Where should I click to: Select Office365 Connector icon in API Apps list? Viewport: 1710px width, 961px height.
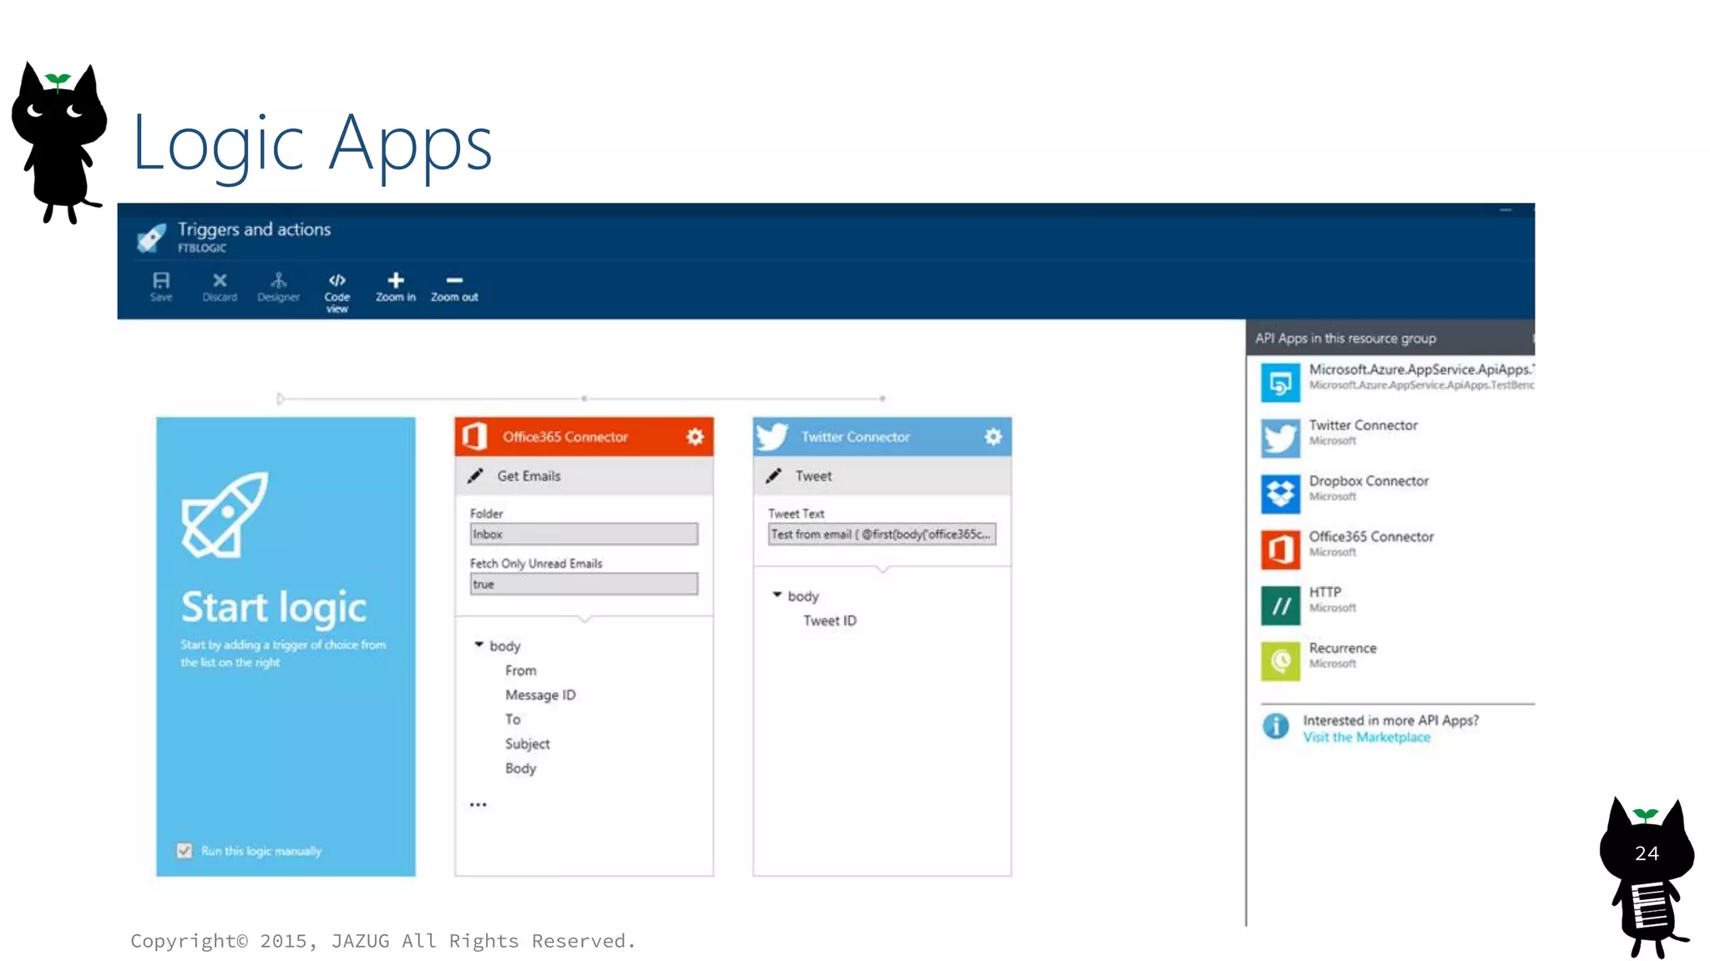tap(1280, 550)
